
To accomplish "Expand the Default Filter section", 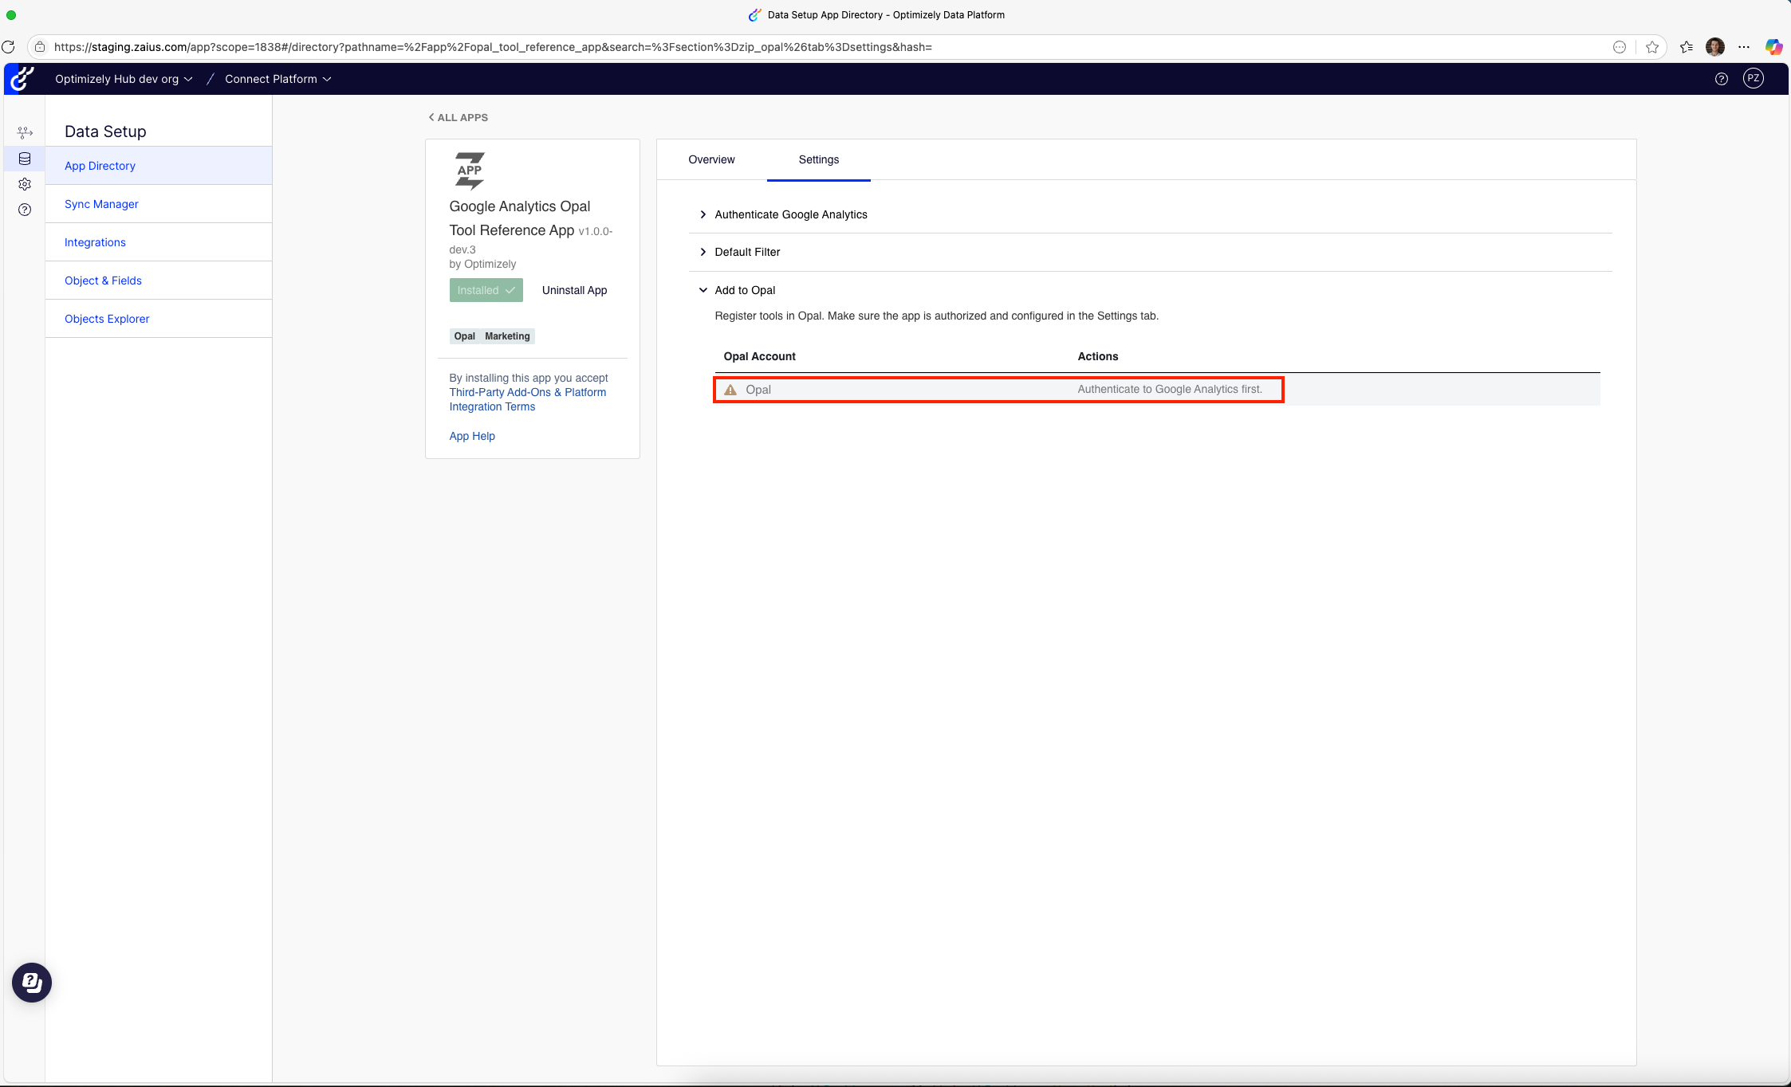I will (x=746, y=252).
